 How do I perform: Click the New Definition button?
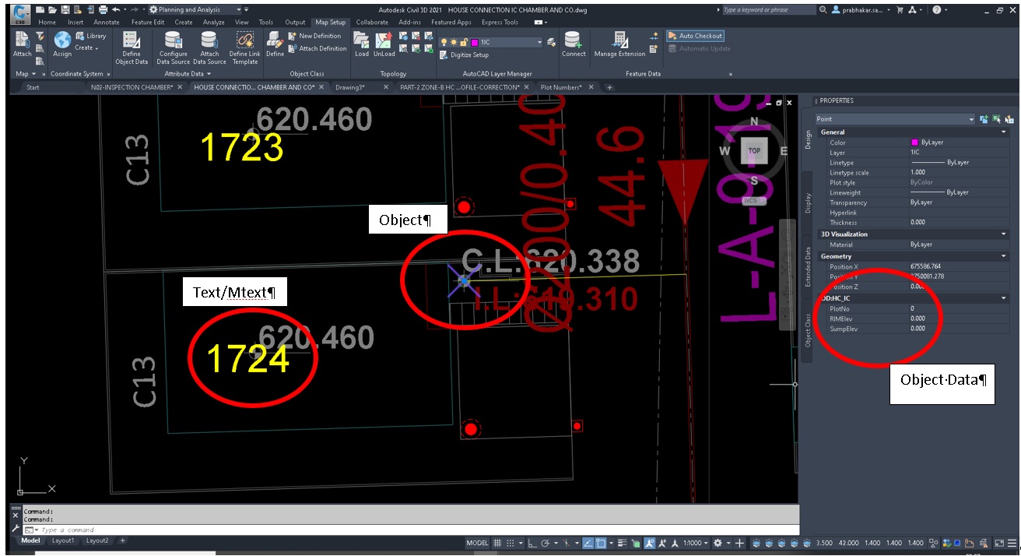coord(314,36)
